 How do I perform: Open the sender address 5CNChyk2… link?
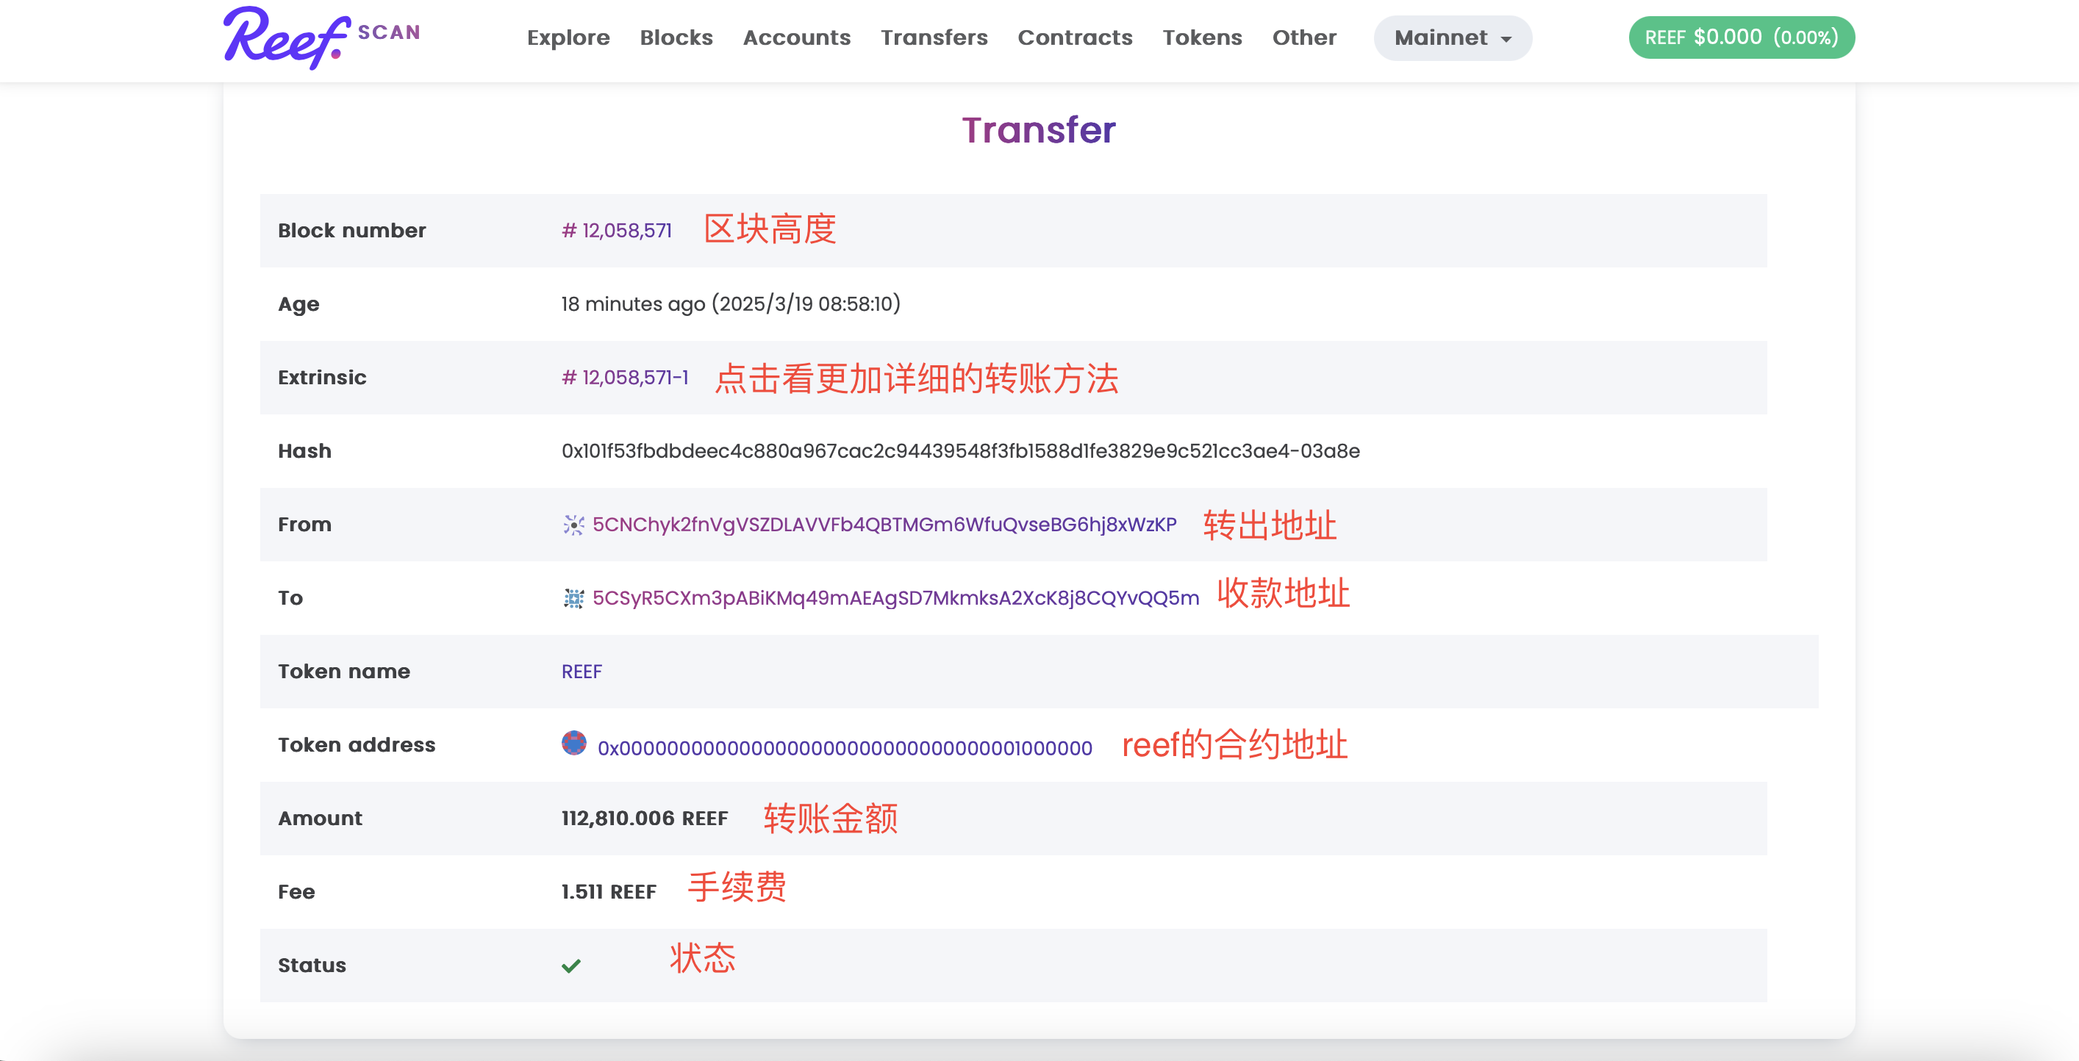coord(884,525)
